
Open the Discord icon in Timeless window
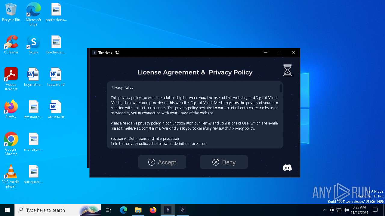coord(287,168)
